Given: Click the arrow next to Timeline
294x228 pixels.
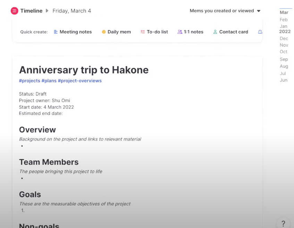Looking at the screenshot, I should pyautogui.click(x=47, y=11).
